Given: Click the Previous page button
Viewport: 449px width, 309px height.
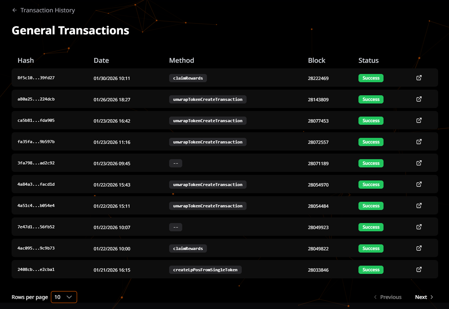Looking at the screenshot, I should click(x=388, y=297).
